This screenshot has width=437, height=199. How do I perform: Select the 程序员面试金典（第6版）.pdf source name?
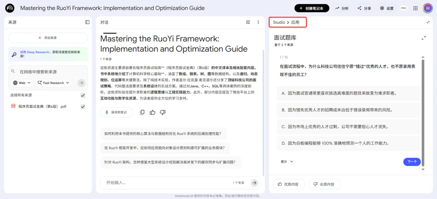coord(42,107)
